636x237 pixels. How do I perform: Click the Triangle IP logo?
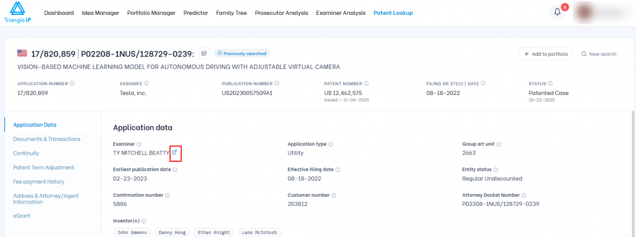(17, 12)
